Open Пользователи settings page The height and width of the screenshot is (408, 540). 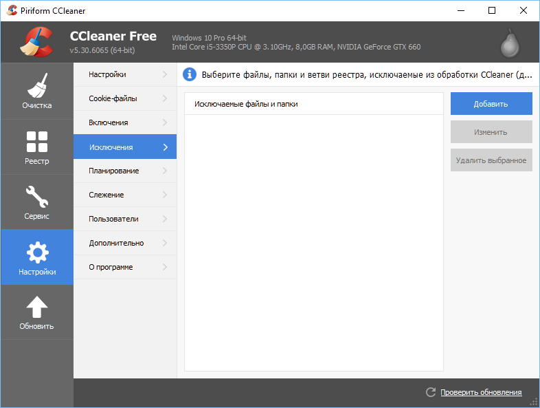(x=125, y=219)
